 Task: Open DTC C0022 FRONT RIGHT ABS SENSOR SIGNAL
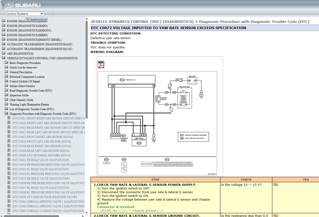pos(43,137)
